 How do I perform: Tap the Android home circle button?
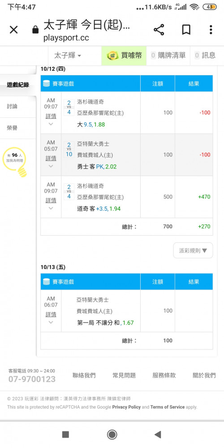tap(112, 435)
